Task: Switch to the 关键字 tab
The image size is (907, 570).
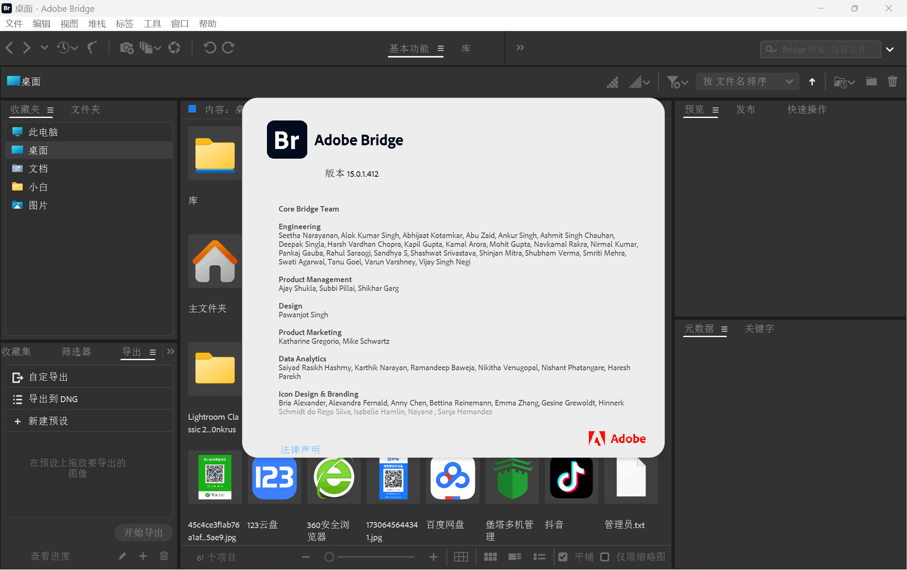Action: coord(759,329)
